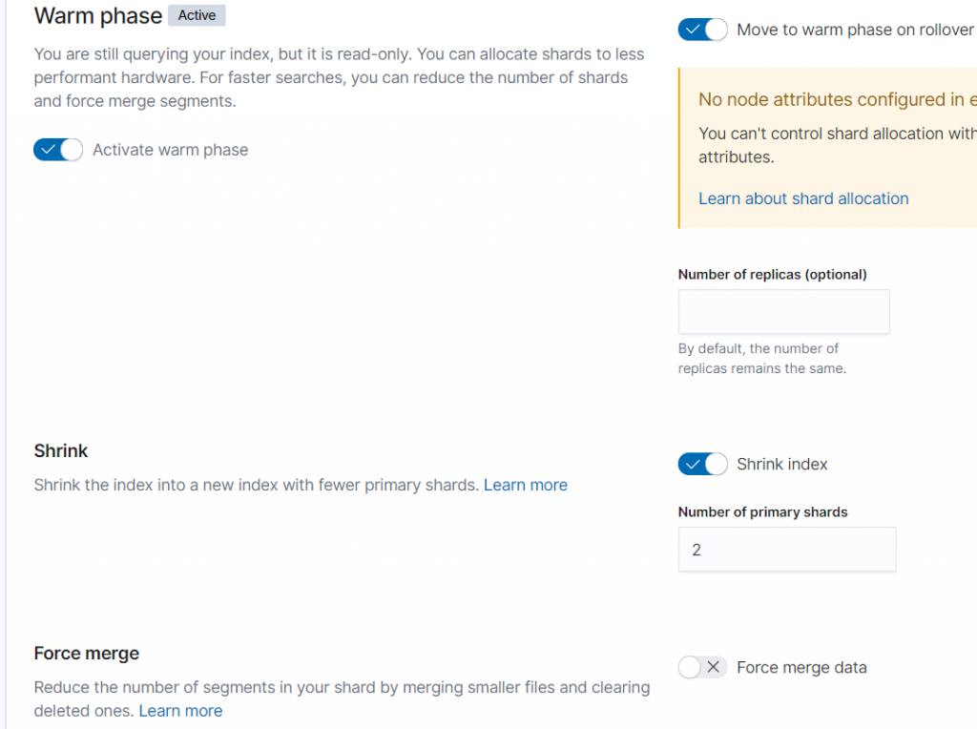Enable the Force merge data switch
977x729 pixels.
point(702,668)
